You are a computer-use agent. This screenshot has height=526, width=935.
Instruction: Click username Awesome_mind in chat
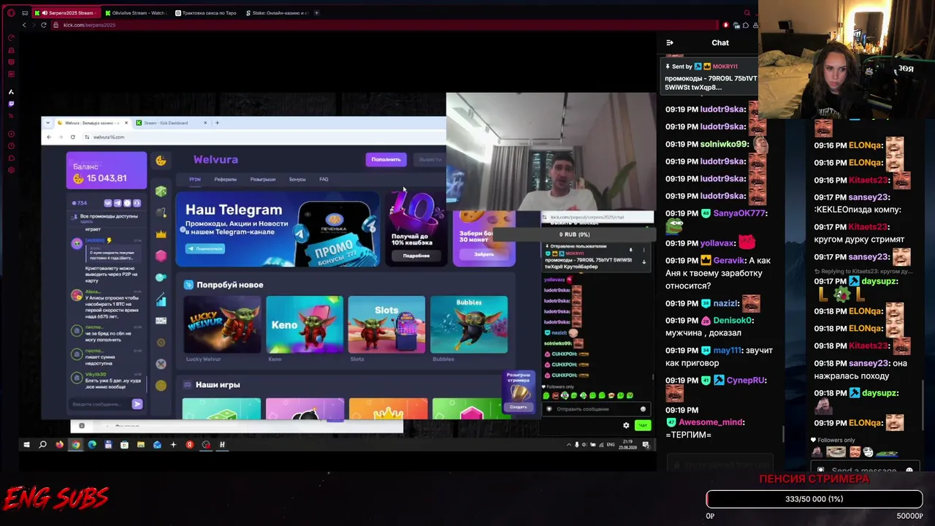(711, 422)
